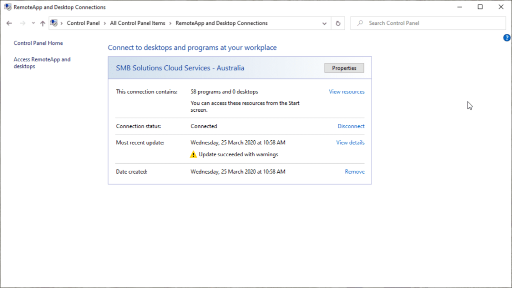Click the RemoteApp window title icon
The height and width of the screenshot is (288, 512).
tap(7, 7)
